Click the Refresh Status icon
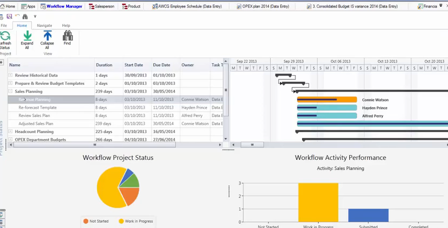The height and width of the screenshot is (228, 448). (5, 36)
